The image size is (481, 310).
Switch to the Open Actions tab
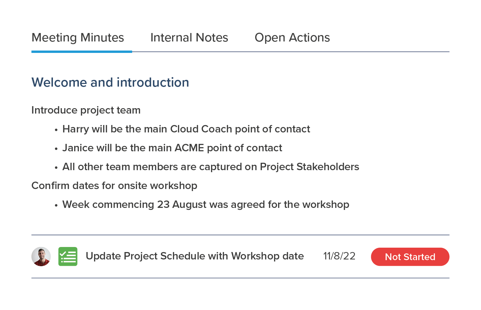coord(292,38)
